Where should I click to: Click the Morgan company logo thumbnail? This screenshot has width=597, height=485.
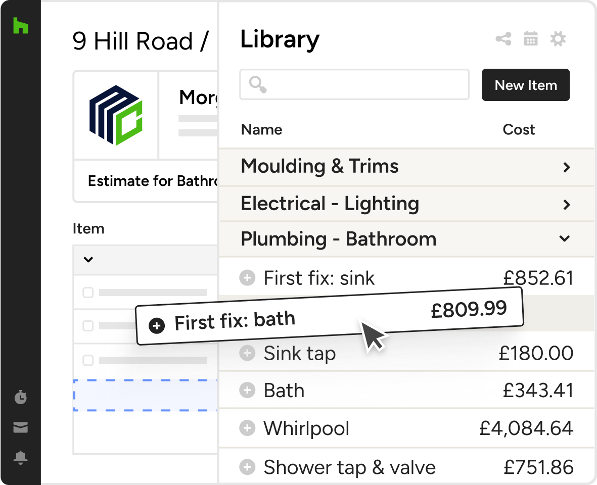pos(116,115)
